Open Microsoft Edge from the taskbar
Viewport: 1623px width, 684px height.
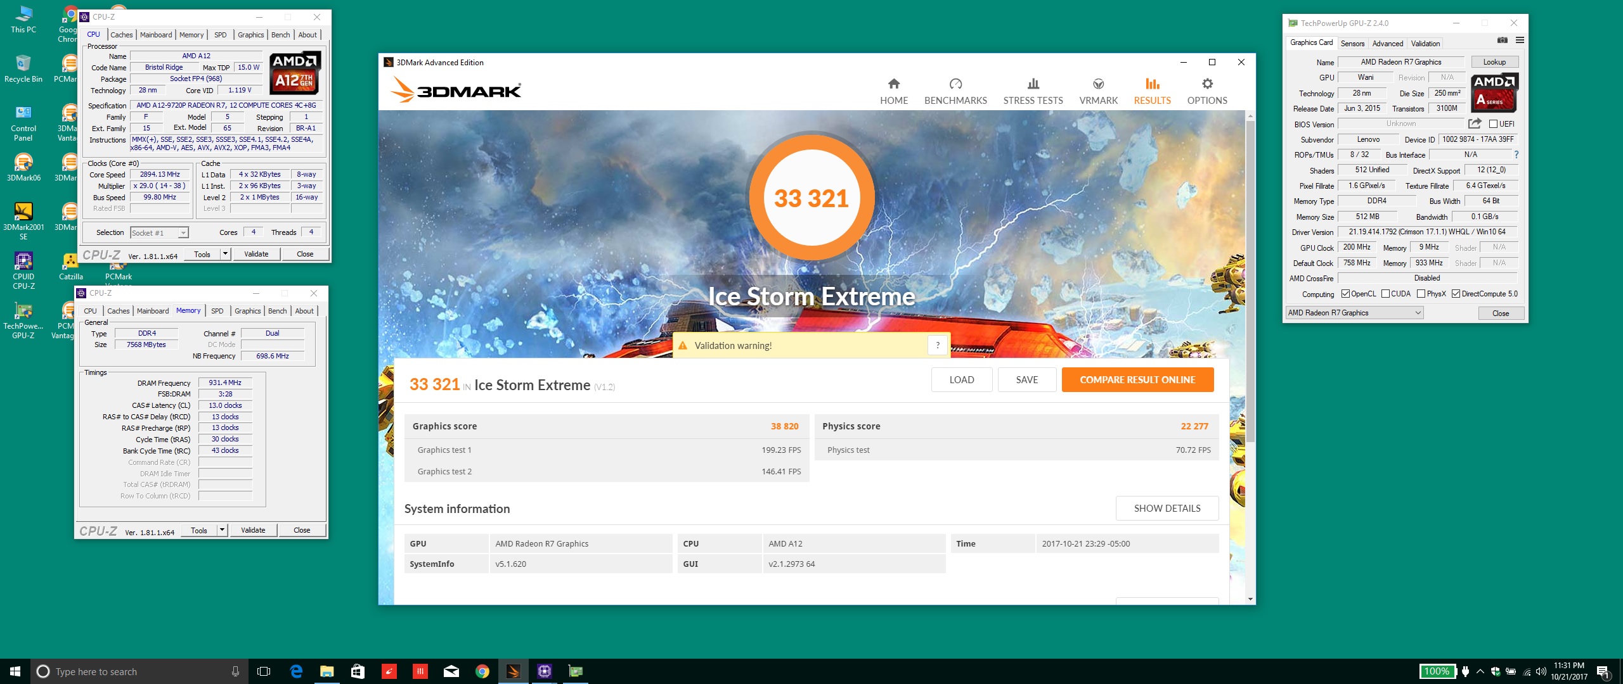pos(296,671)
